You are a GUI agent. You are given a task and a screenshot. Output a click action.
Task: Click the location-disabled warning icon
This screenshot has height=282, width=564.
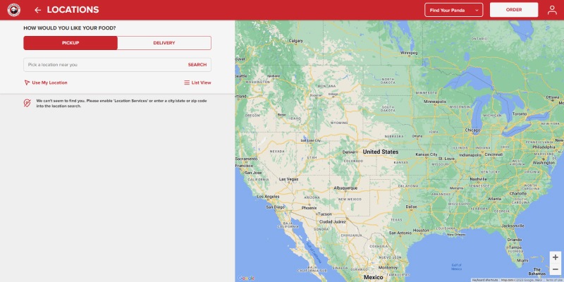[x=27, y=103]
